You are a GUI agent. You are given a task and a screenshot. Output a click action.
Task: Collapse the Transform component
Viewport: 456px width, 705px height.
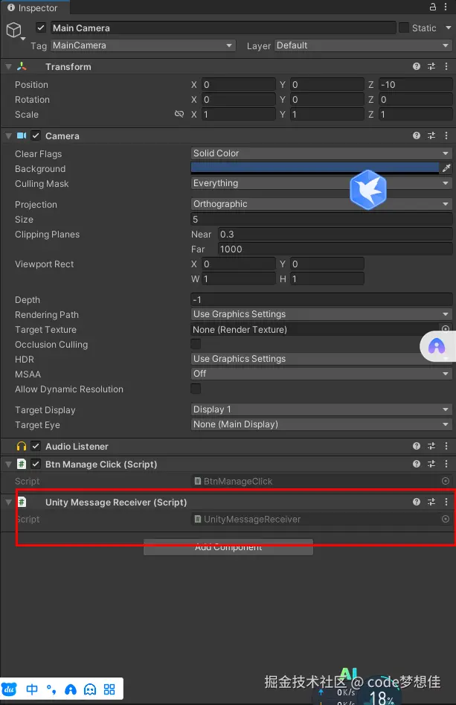point(8,66)
